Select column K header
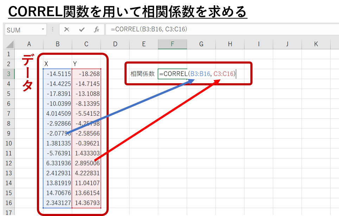The image size is (339, 216). [316, 44]
